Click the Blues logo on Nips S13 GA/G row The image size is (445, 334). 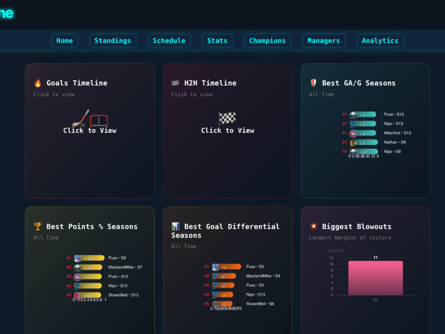click(x=353, y=124)
